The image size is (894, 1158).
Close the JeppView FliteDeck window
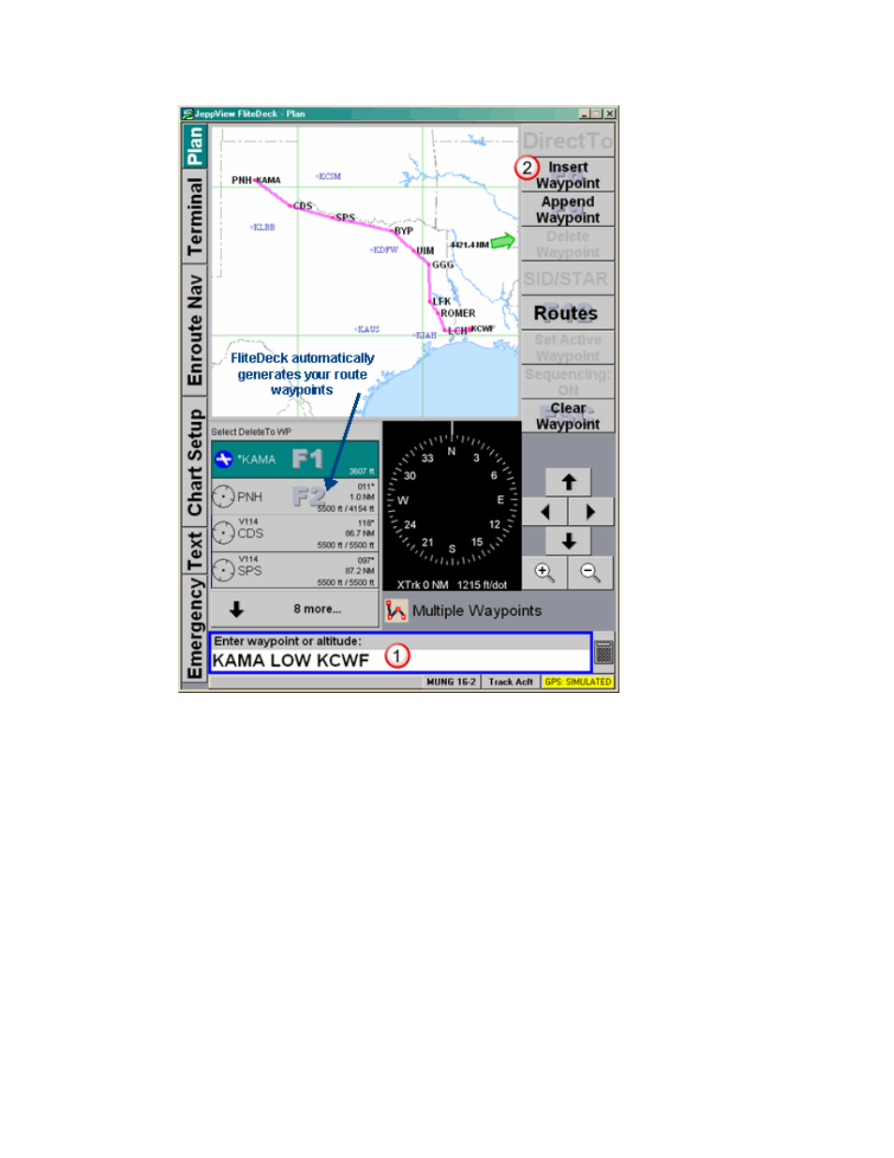(610, 113)
